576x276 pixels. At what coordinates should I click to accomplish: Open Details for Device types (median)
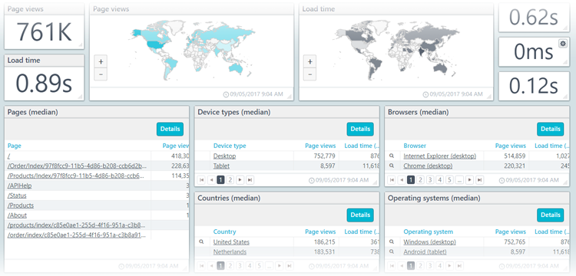coord(360,129)
